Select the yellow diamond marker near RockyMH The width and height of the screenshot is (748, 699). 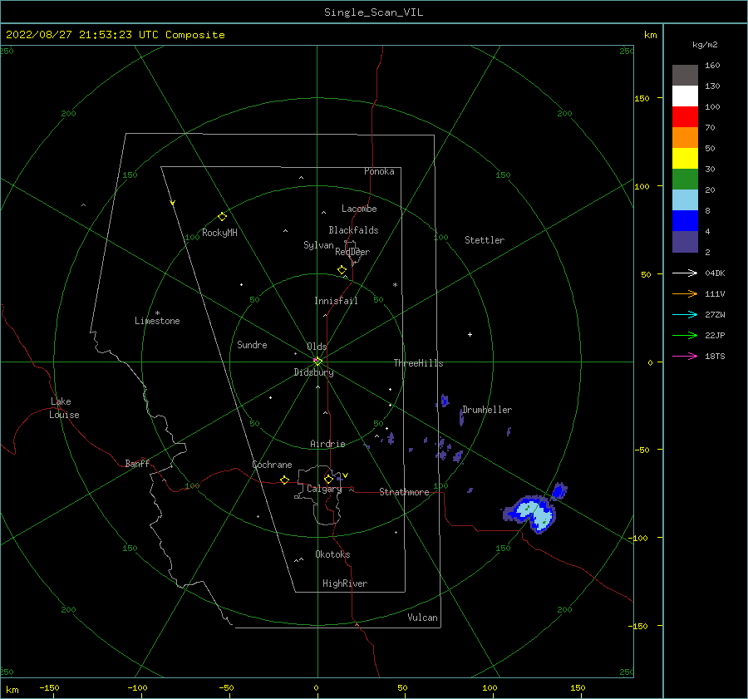222,217
